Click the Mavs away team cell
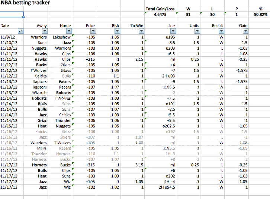This screenshot has height=199, width=270. 36,148
